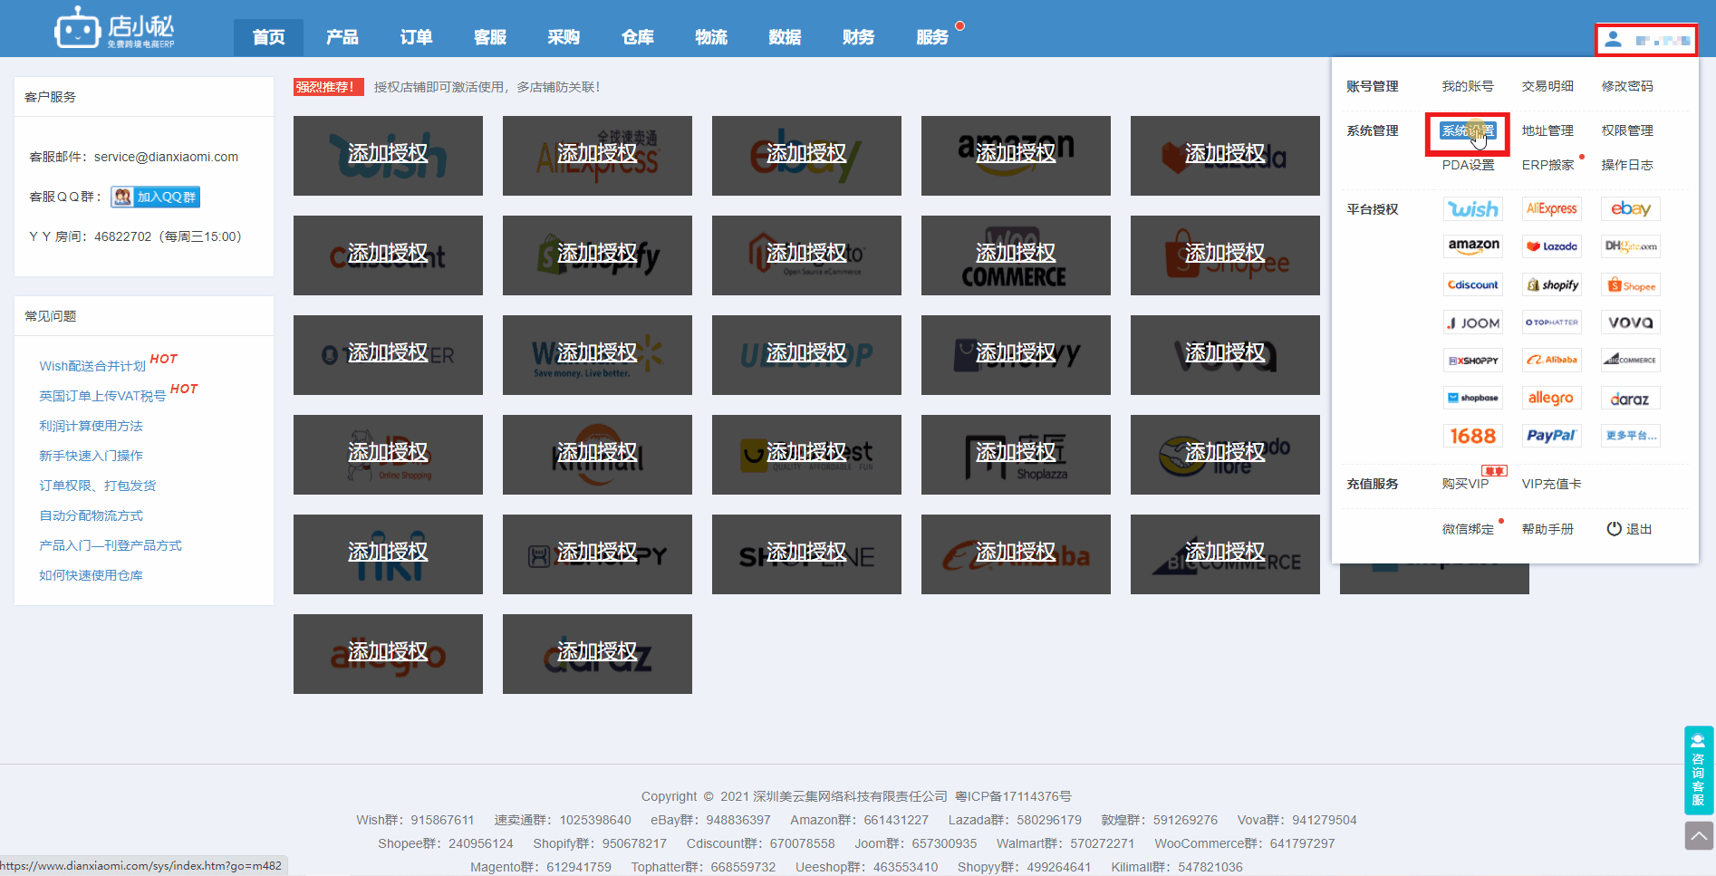This screenshot has height=876, width=1716.
Task: Click 修改密码 change password link
Action: (x=1627, y=86)
